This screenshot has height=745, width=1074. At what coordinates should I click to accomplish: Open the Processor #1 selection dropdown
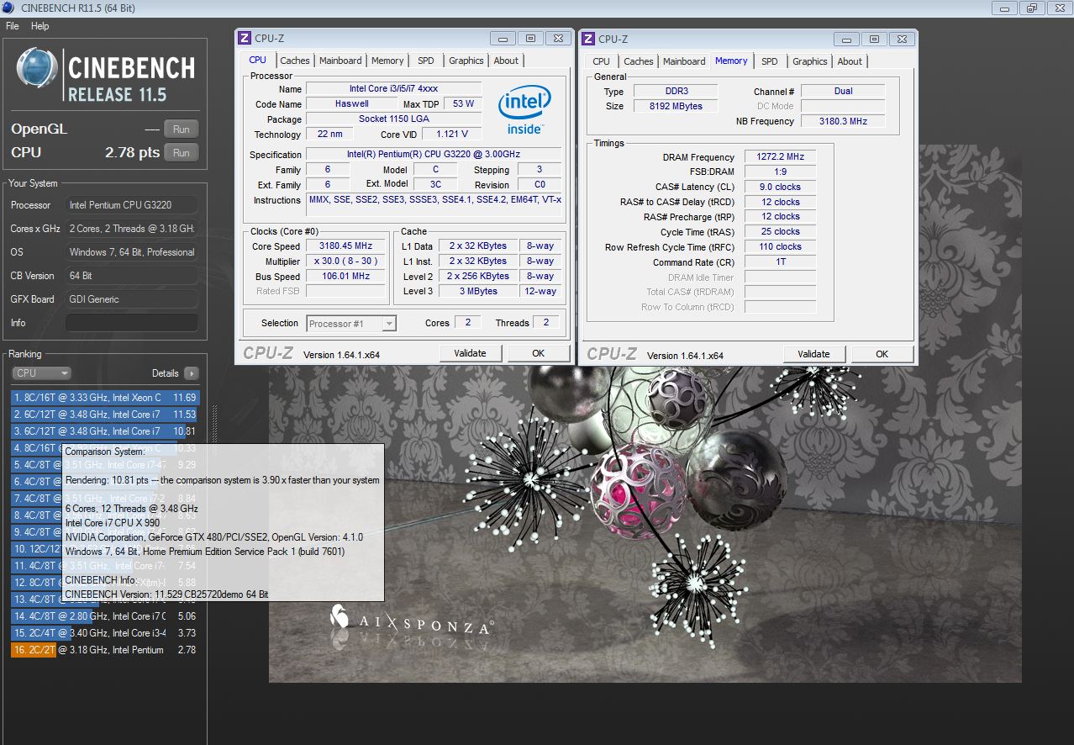pos(351,323)
